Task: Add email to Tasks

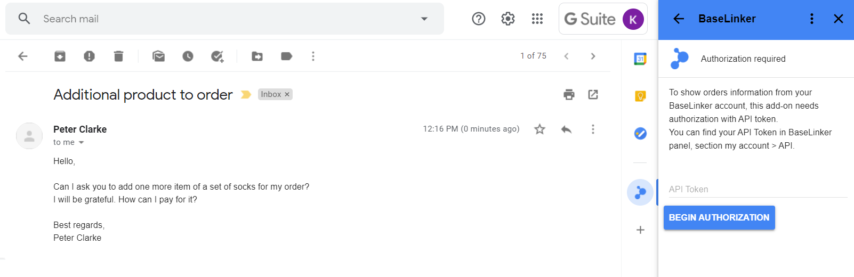Action: (x=217, y=56)
